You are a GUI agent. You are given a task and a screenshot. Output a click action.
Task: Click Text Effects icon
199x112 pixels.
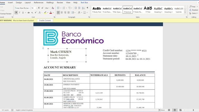(x=40, y=12)
